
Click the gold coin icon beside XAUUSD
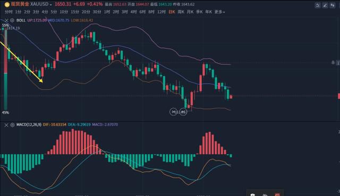[7, 4]
